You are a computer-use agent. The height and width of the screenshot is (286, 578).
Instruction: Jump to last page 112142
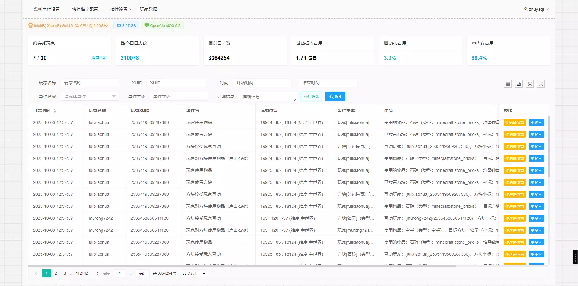82,273
